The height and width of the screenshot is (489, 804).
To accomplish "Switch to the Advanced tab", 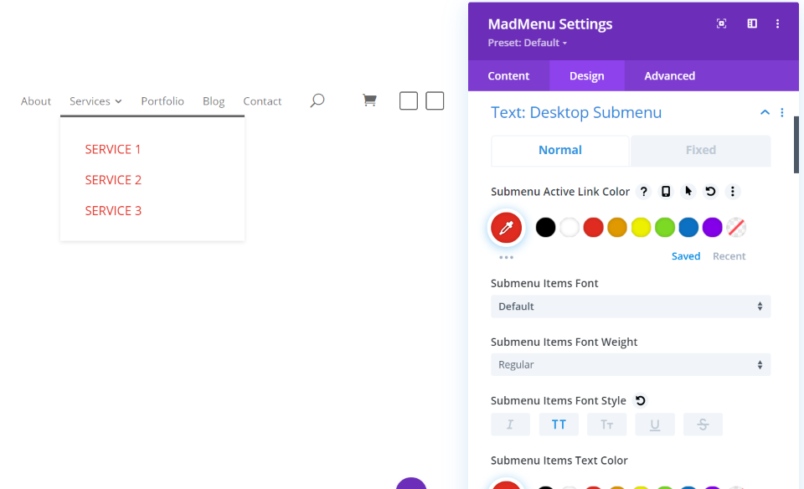I will pyautogui.click(x=670, y=76).
